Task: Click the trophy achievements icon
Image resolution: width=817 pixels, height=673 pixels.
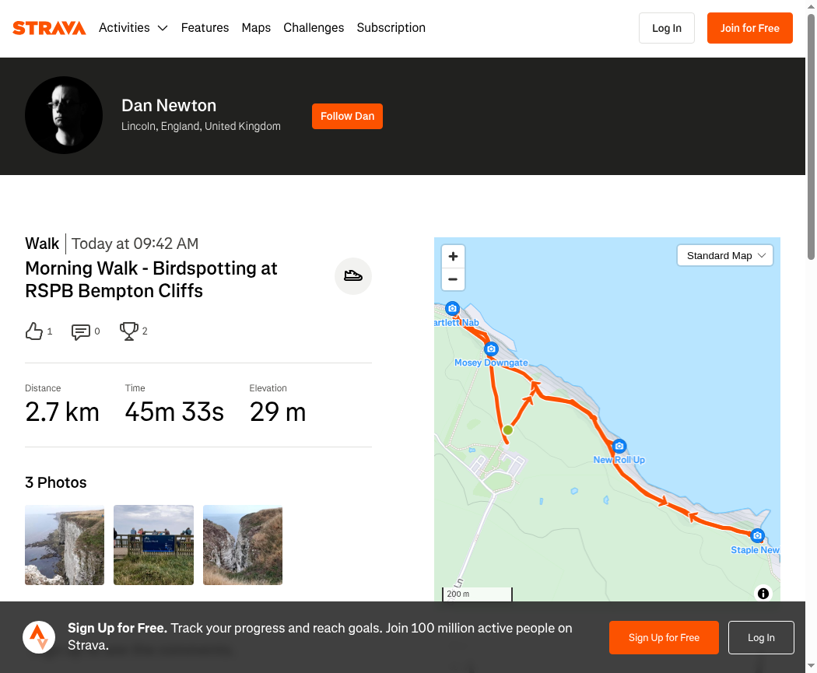Action: point(128,331)
